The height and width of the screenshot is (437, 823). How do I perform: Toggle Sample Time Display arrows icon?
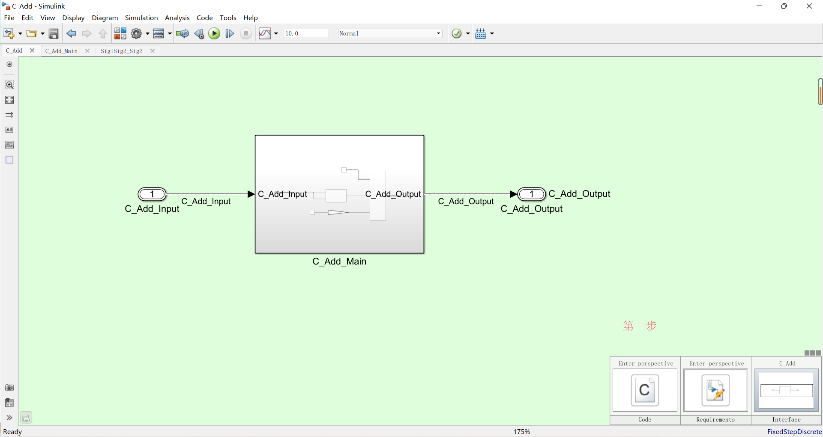coord(9,115)
